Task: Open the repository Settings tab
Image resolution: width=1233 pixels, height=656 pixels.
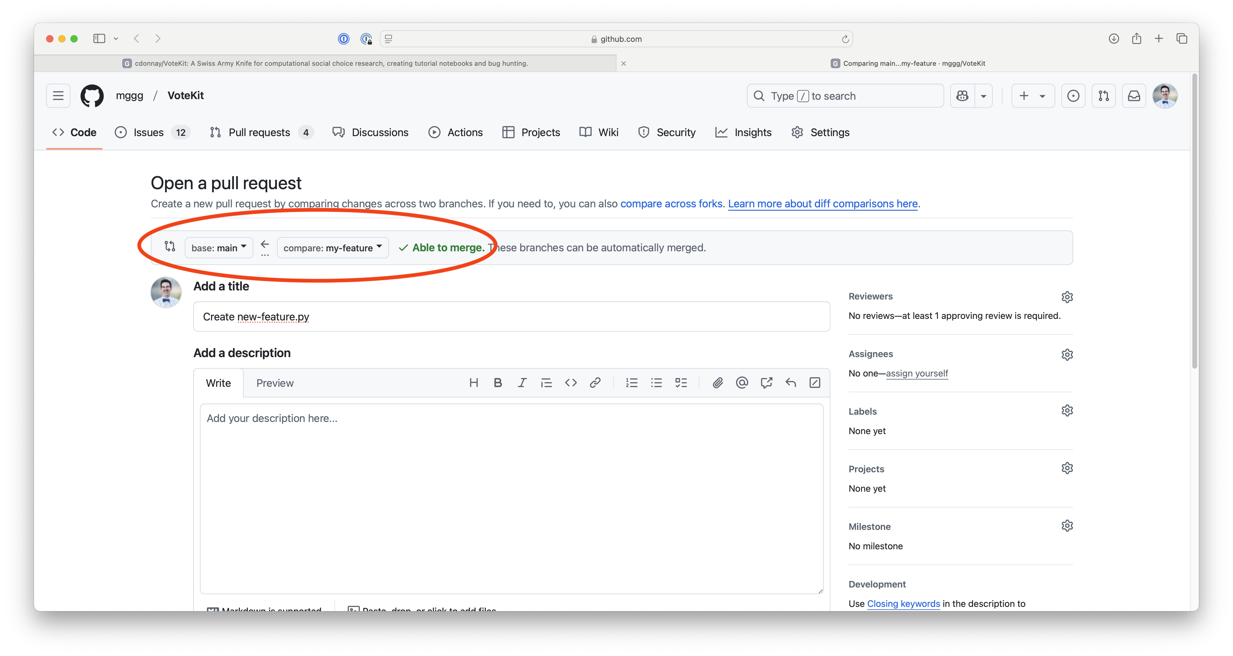Action: coord(820,132)
